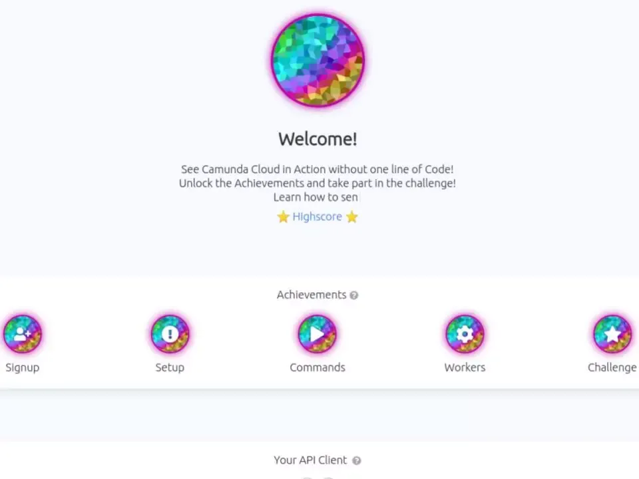Click the help icon next to Achievements
Screen dimensions: 639x479
[354, 295]
